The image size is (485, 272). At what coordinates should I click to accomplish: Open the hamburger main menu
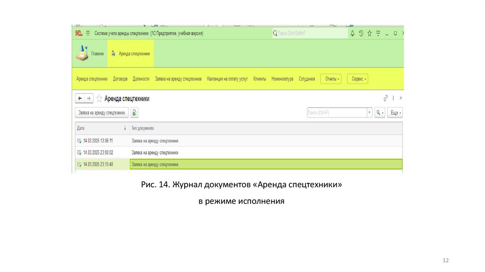pyautogui.click(x=88, y=33)
